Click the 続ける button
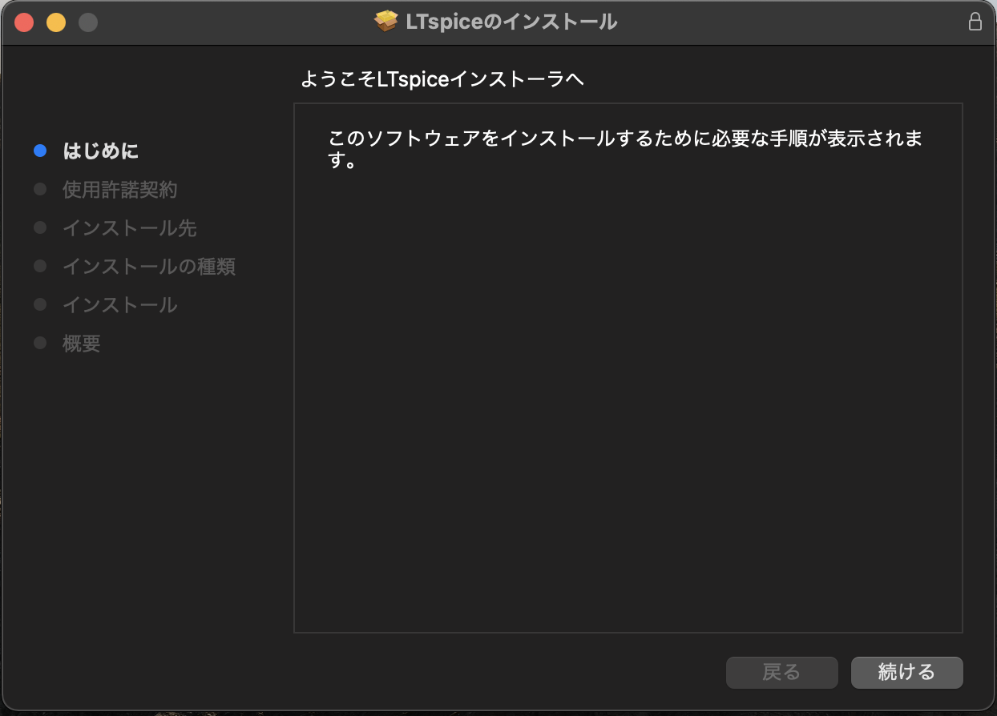Viewport: 997px width, 716px height. (906, 673)
